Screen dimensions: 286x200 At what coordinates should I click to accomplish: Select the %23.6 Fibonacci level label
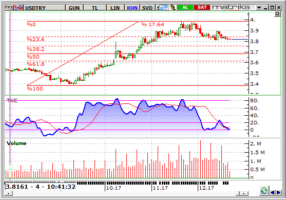(x=35, y=39)
